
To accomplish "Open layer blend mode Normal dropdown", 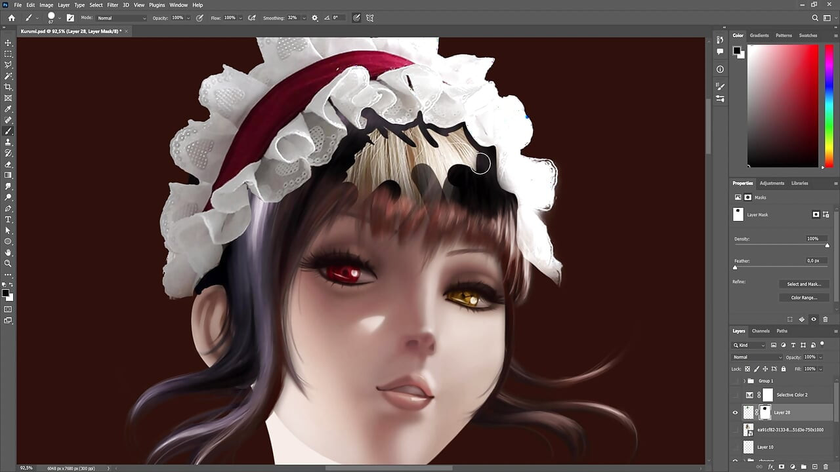I will point(757,357).
